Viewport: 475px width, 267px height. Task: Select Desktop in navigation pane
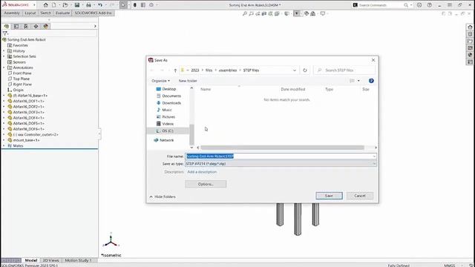[x=169, y=89]
